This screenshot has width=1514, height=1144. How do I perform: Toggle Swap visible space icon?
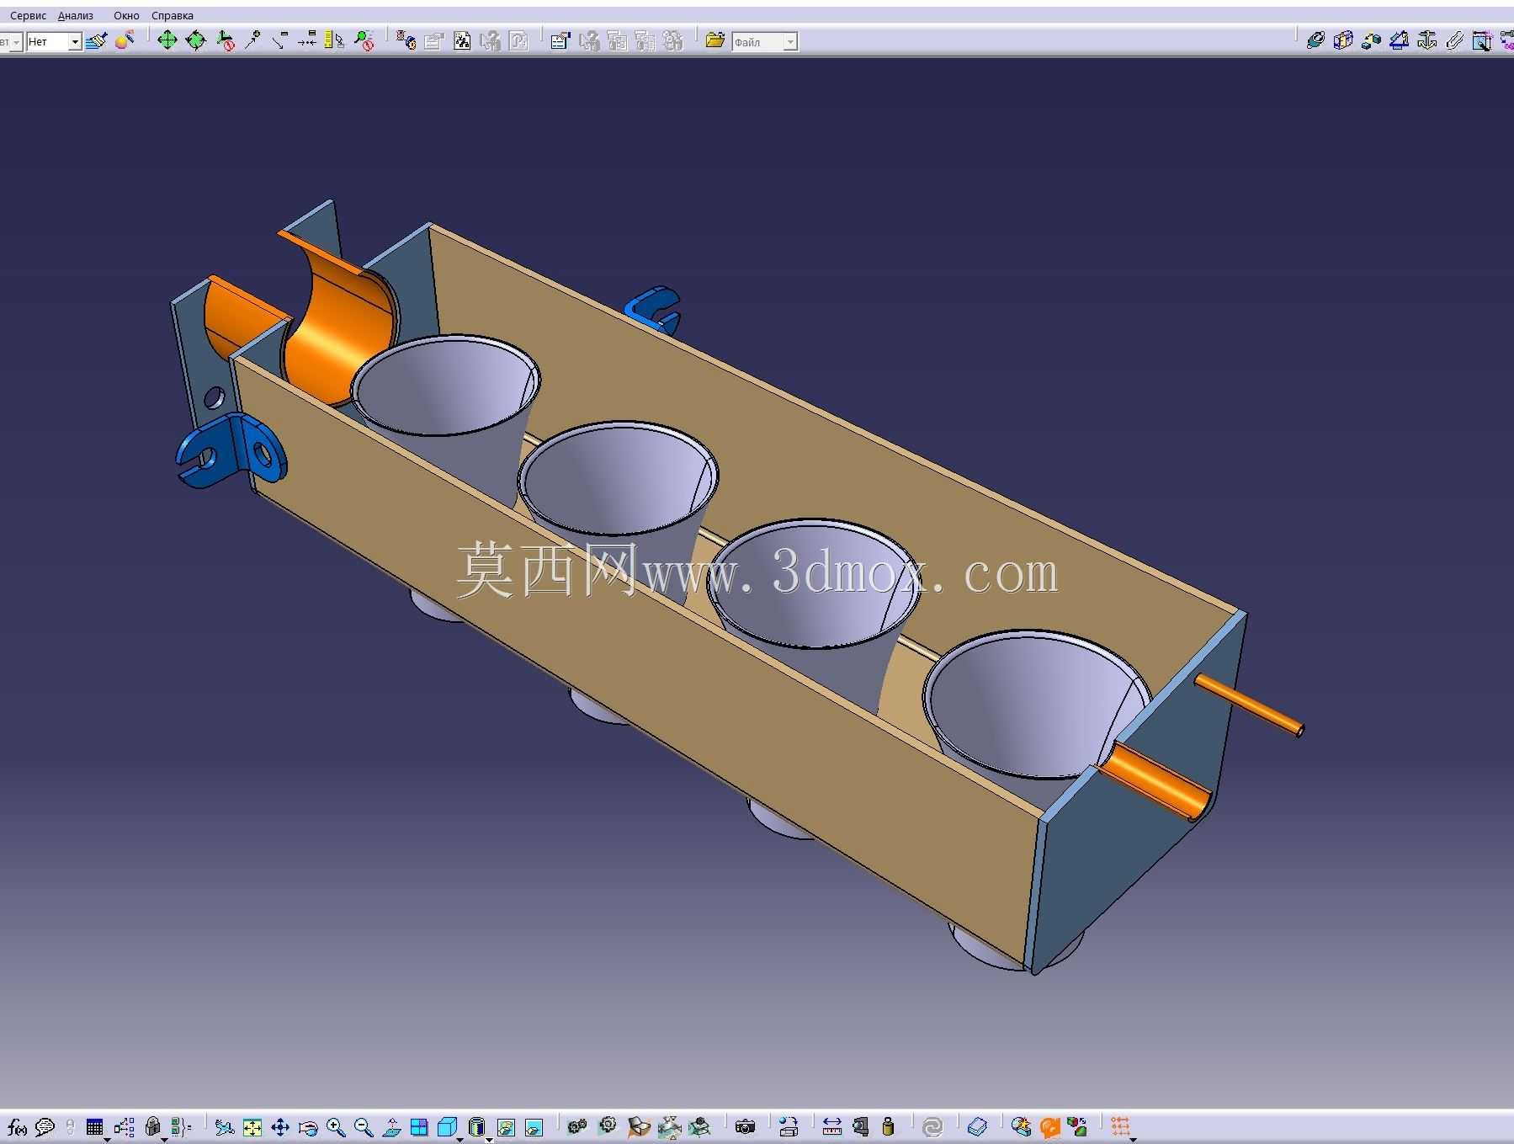[534, 1126]
